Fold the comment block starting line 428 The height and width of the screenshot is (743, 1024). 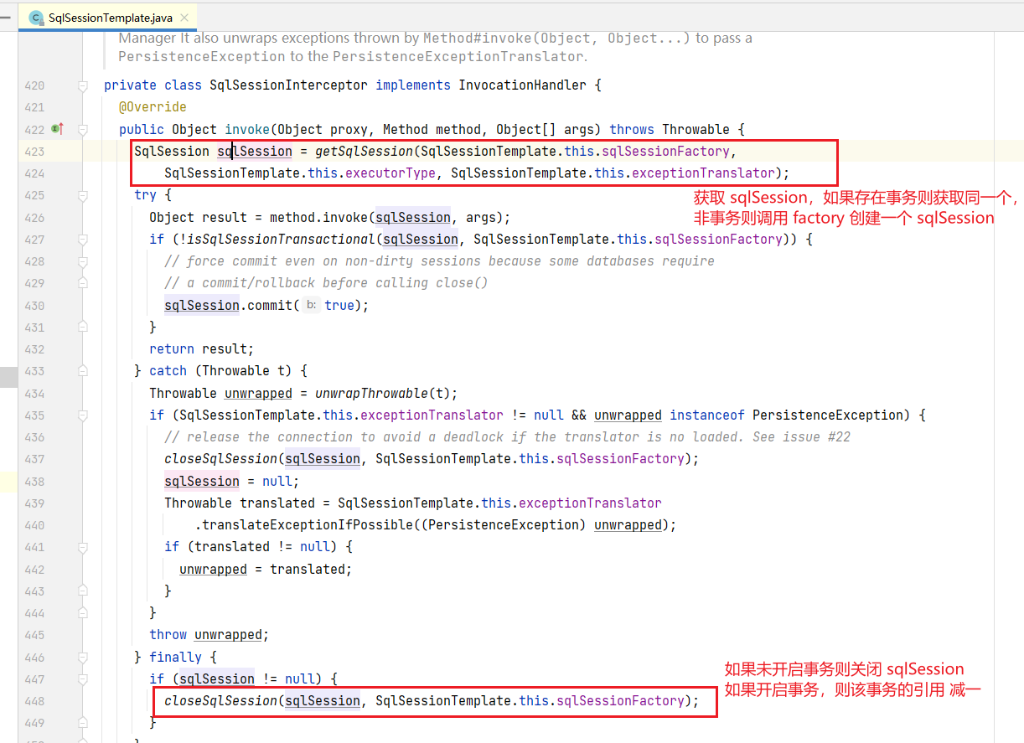coord(83,261)
